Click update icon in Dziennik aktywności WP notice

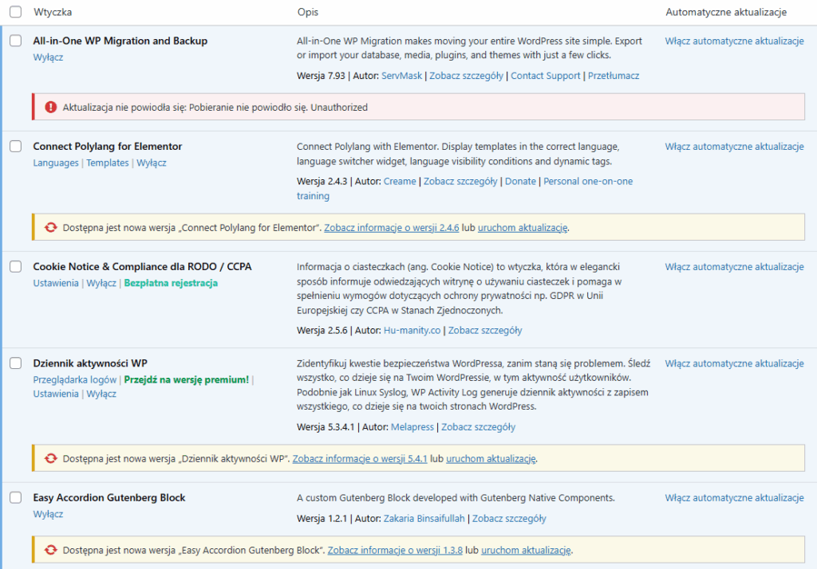click(x=51, y=458)
